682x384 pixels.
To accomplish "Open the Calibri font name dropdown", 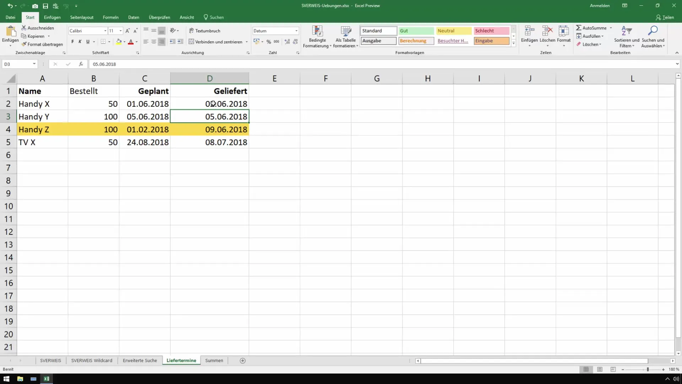I will [x=105, y=31].
